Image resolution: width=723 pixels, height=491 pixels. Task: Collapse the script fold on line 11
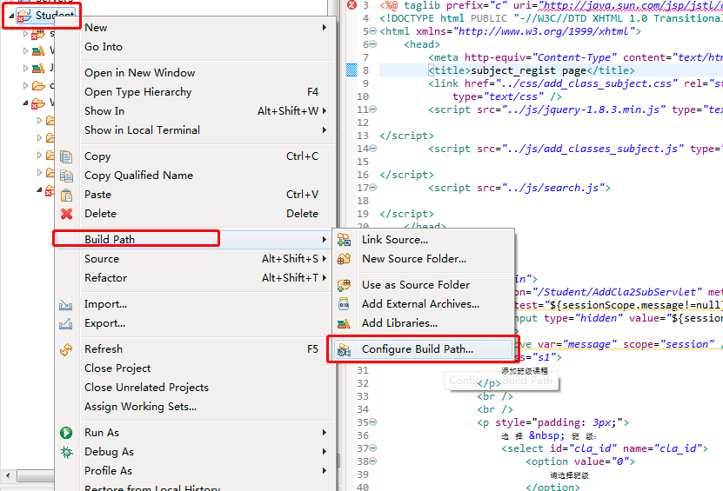(x=372, y=109)
